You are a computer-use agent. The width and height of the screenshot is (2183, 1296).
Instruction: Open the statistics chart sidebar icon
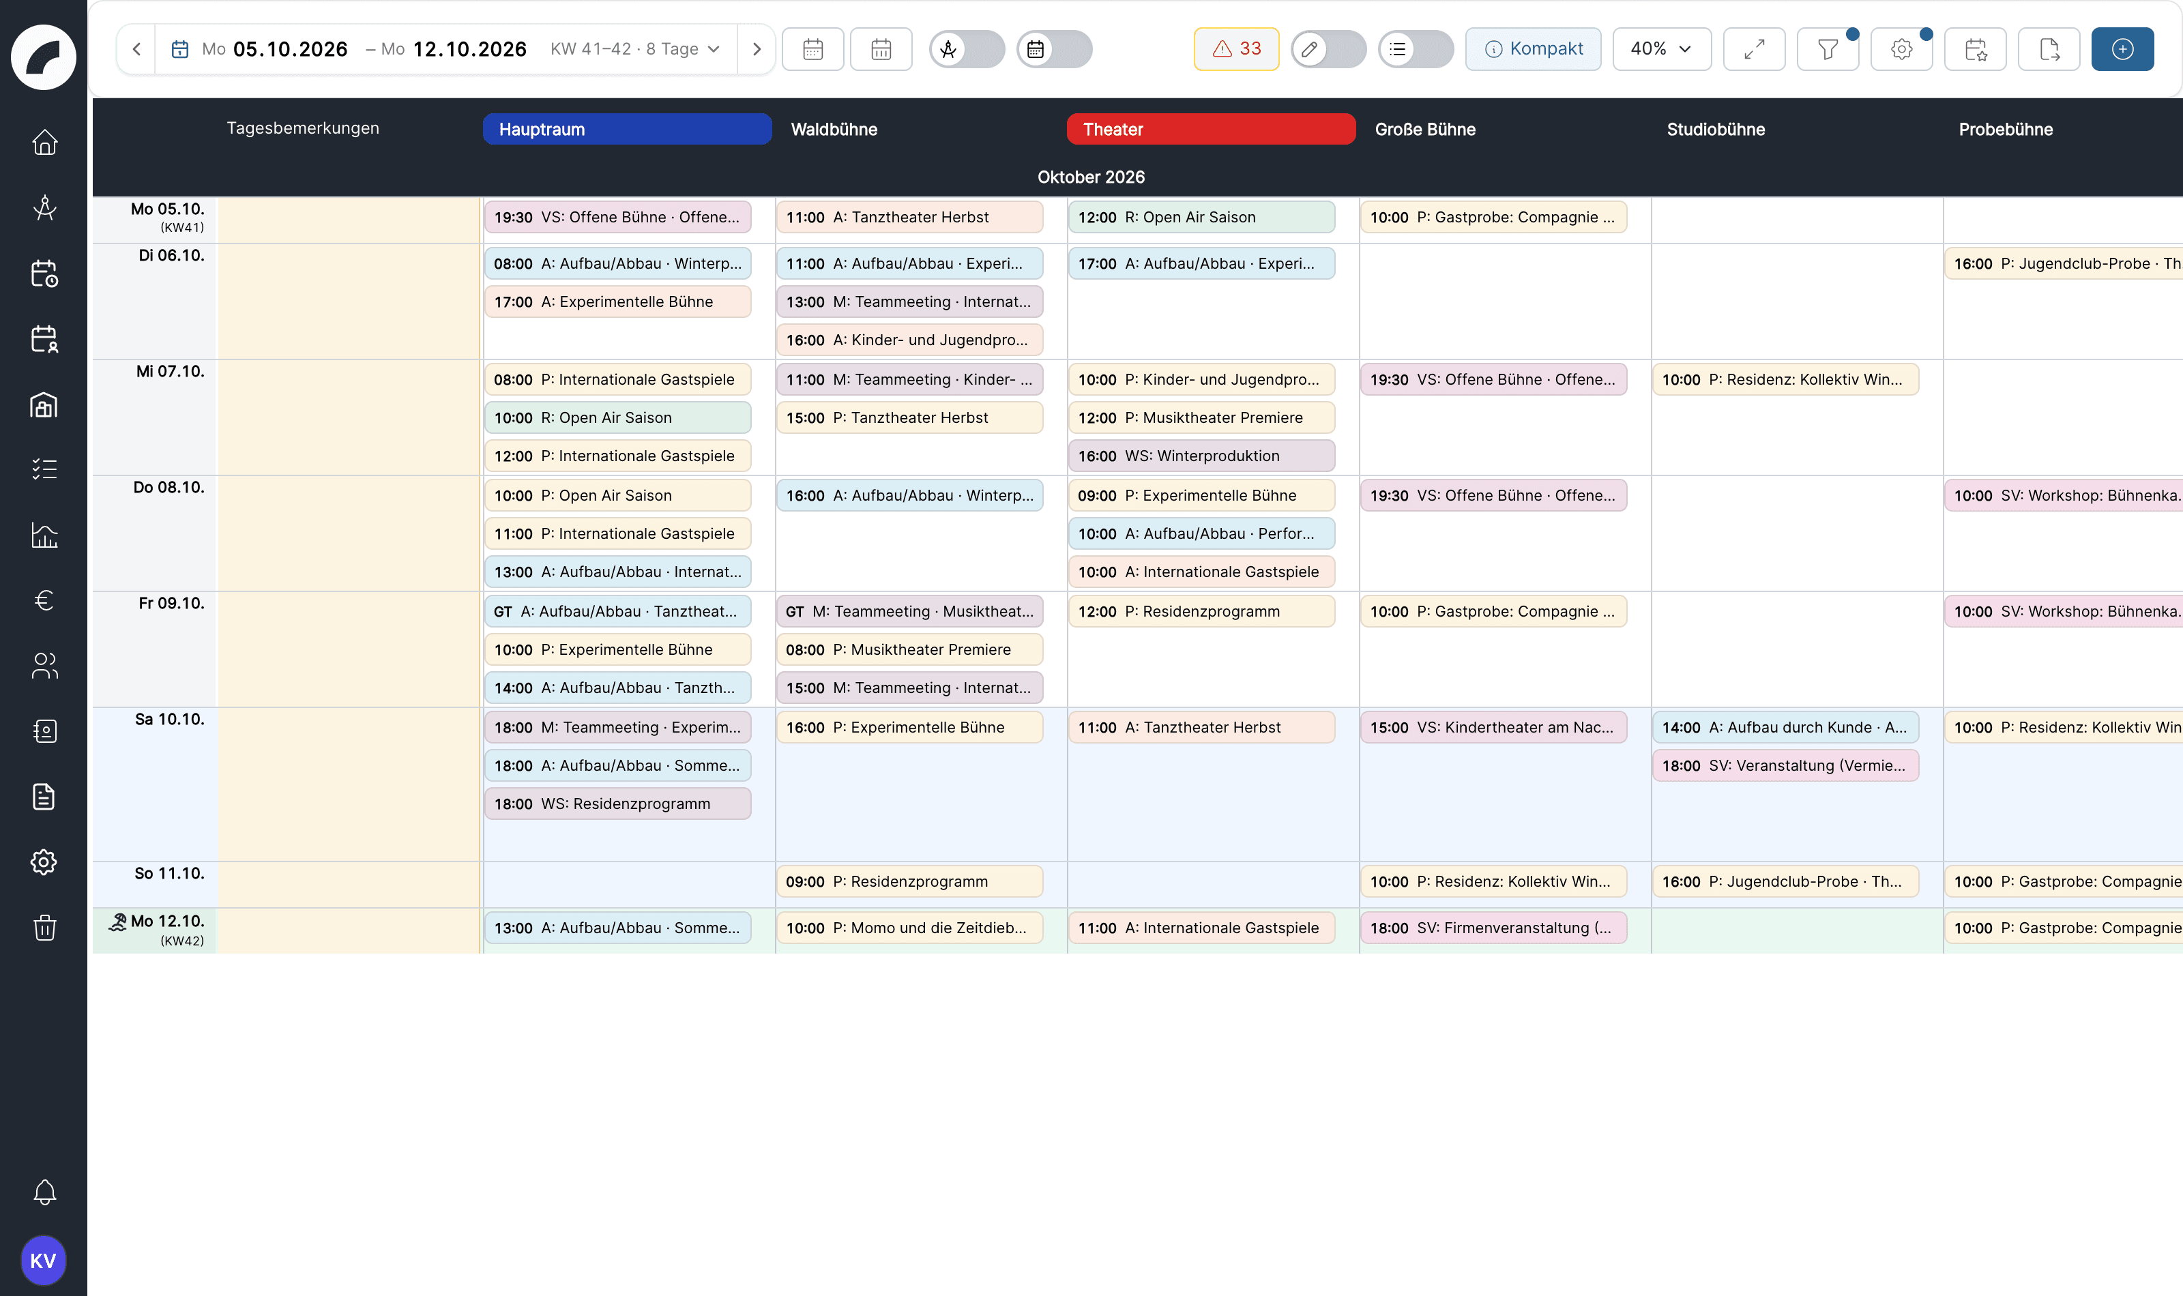coord(44,535)
